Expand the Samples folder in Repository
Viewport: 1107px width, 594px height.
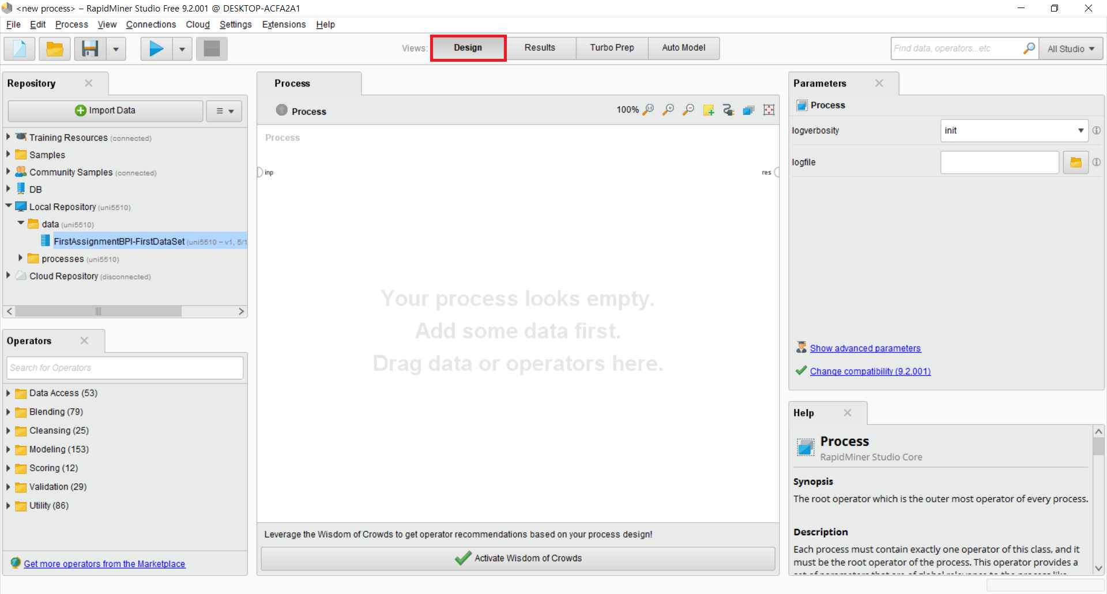click(x=8, y=155)
